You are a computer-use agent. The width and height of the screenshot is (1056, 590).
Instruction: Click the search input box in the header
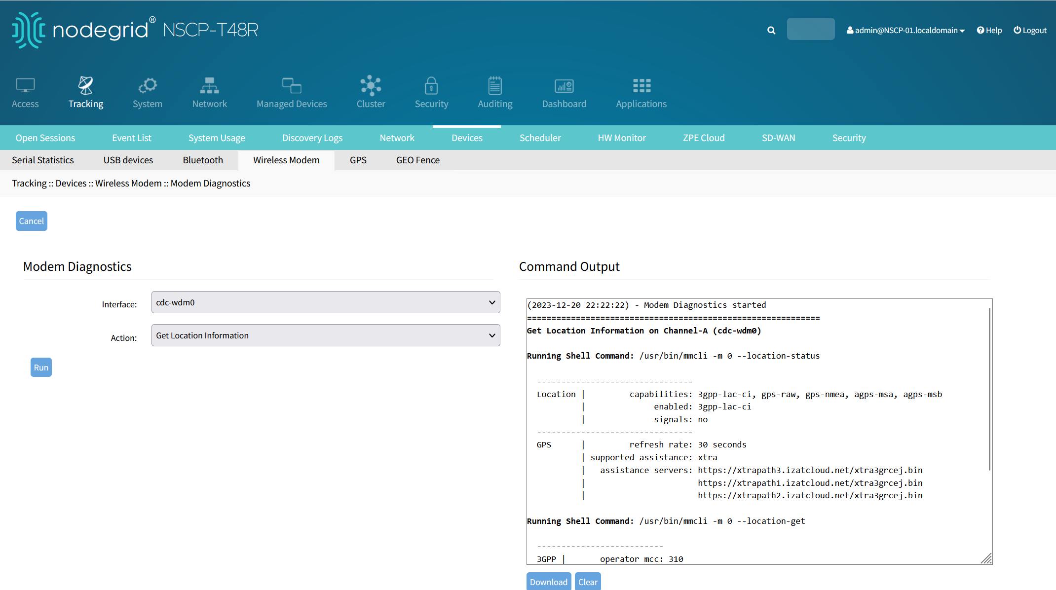pos(811,29)
